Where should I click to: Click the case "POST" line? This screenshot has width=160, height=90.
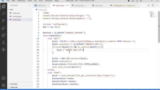coord(54,73)
